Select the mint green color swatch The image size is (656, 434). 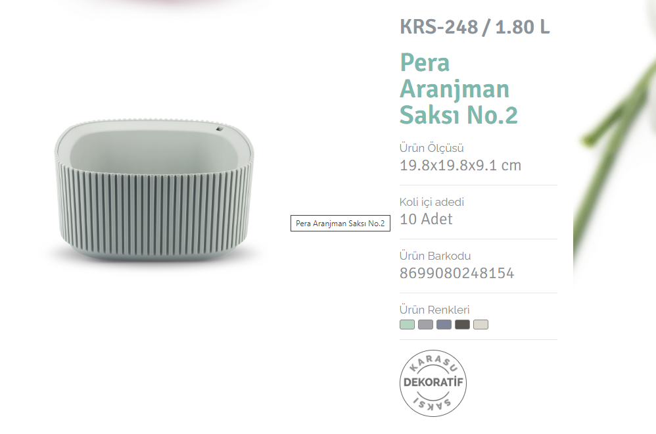[x=407, y=324]
